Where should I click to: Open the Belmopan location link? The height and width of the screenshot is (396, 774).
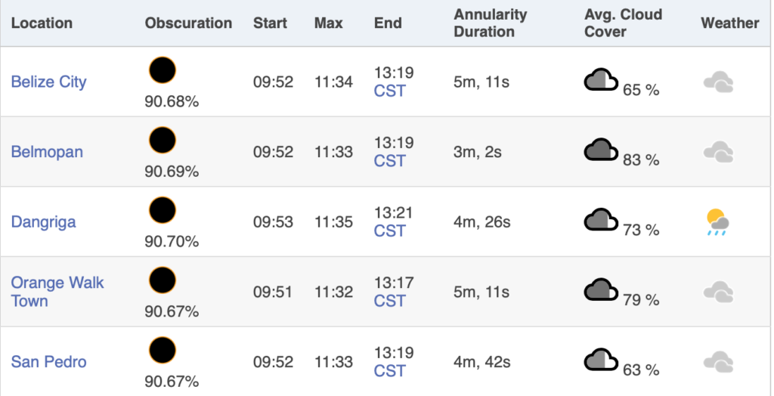(x=47, y=152)
